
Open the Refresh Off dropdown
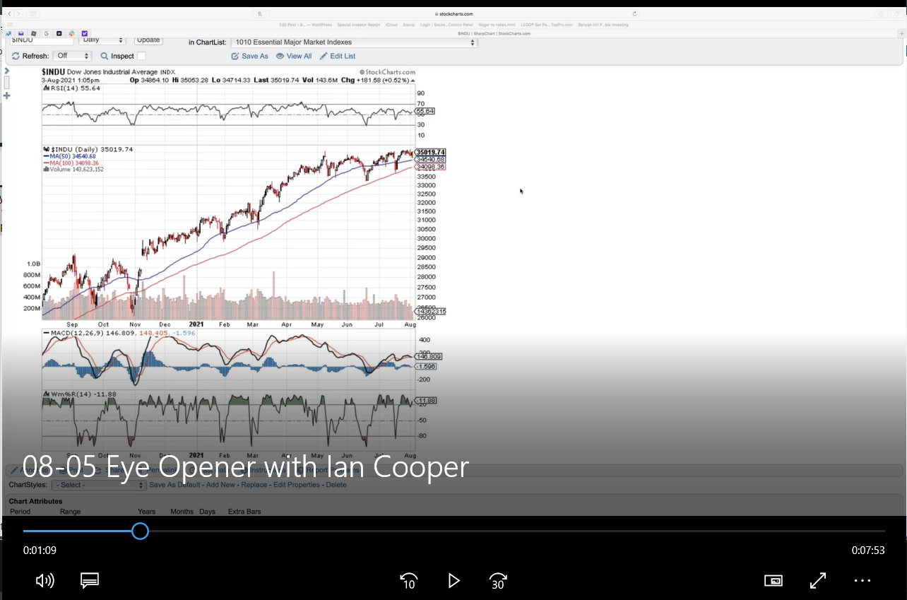pos(72,56)
